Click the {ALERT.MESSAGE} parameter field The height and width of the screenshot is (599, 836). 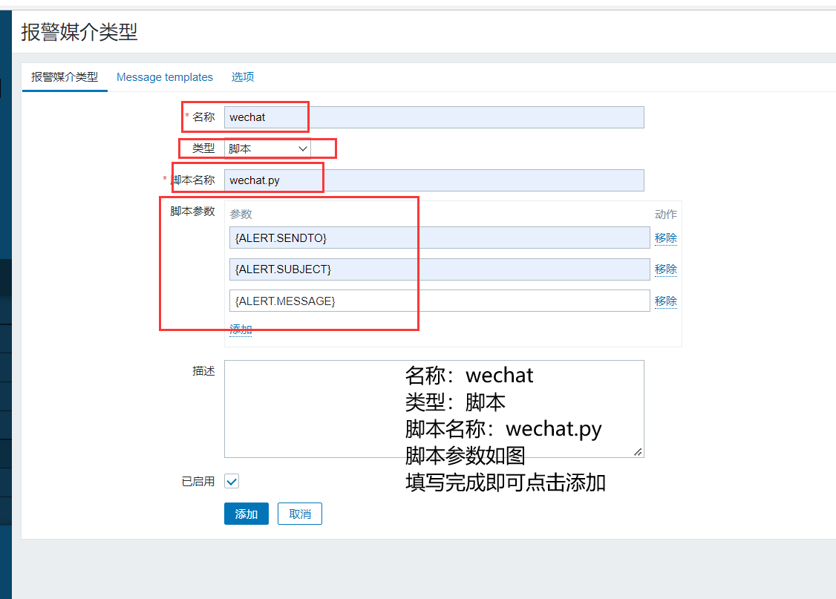coord(440,301)
